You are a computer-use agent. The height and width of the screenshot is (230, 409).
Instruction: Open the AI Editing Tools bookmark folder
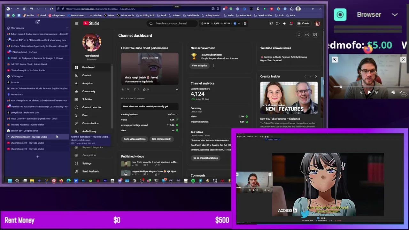(146, 15)
